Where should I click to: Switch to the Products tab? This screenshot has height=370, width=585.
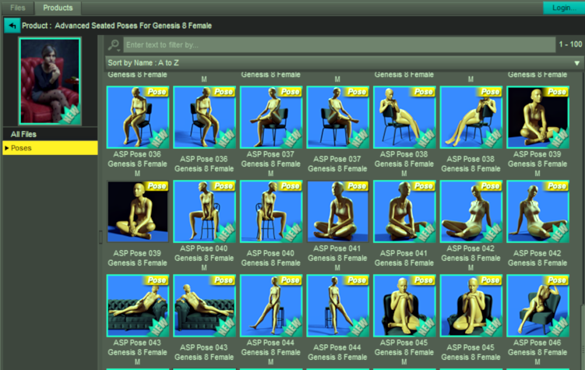58,8
